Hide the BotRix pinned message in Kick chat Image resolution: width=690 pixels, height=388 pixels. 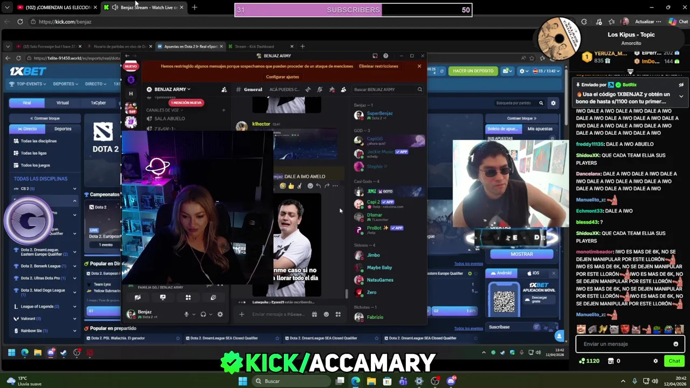click(x=681, y=85)
